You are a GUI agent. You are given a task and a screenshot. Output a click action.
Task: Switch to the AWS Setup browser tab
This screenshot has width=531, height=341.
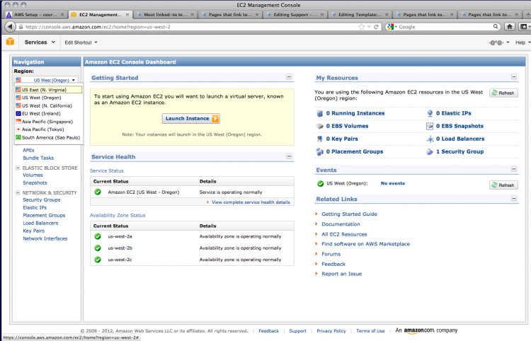[35, 15]
